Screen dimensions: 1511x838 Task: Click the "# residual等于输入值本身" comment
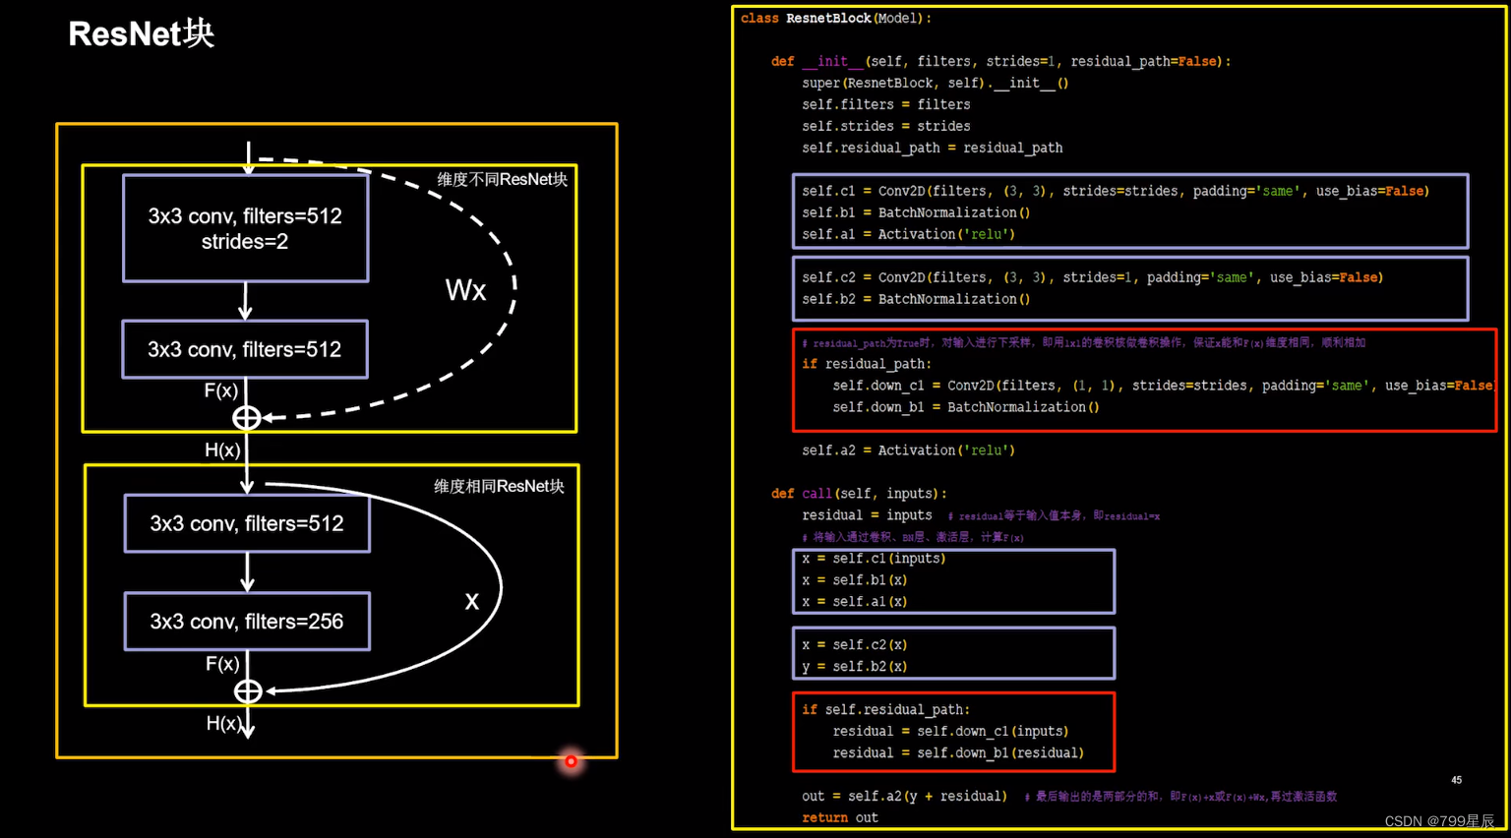coord(1054,515)
